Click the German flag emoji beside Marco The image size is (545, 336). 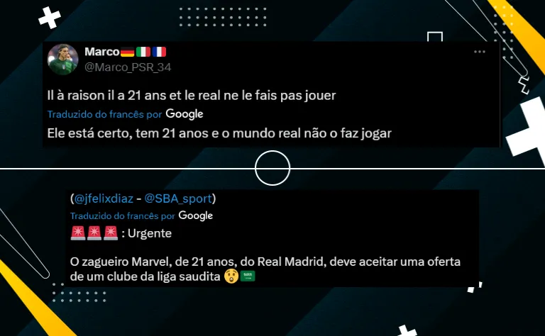pos(127,52)
